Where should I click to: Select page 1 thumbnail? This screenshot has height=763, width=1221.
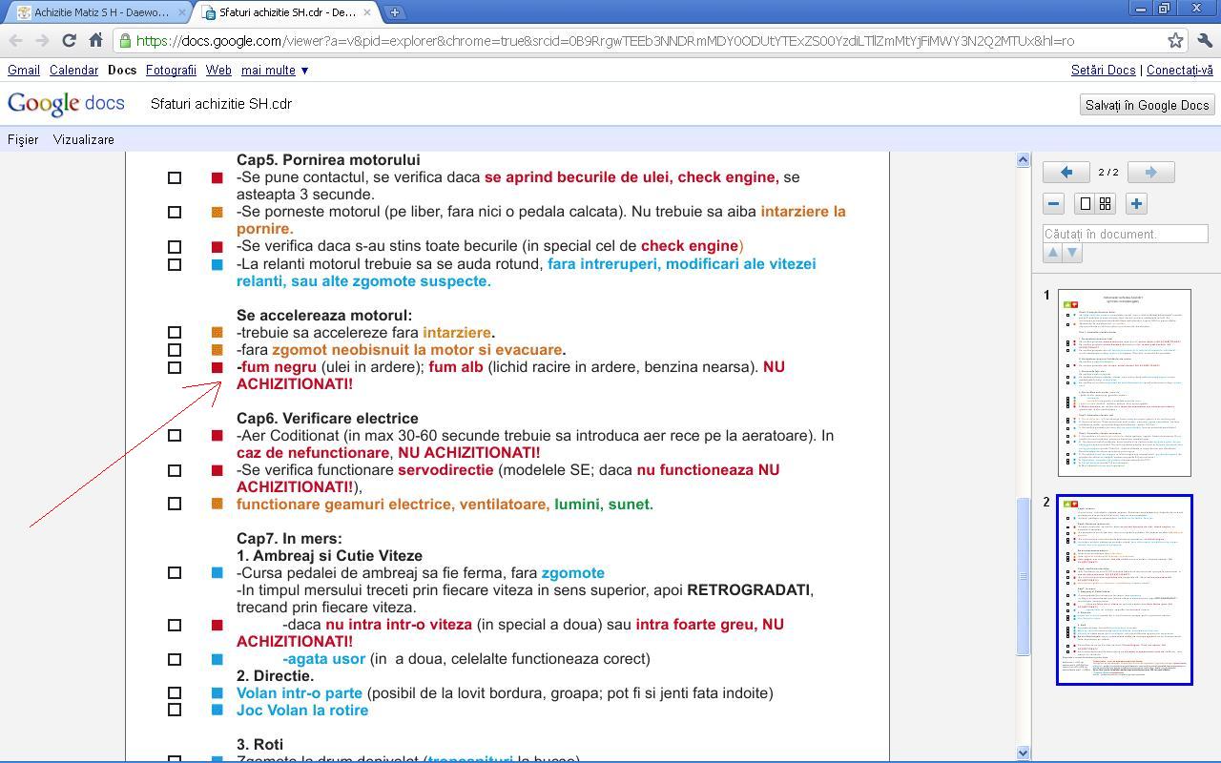1125,382
